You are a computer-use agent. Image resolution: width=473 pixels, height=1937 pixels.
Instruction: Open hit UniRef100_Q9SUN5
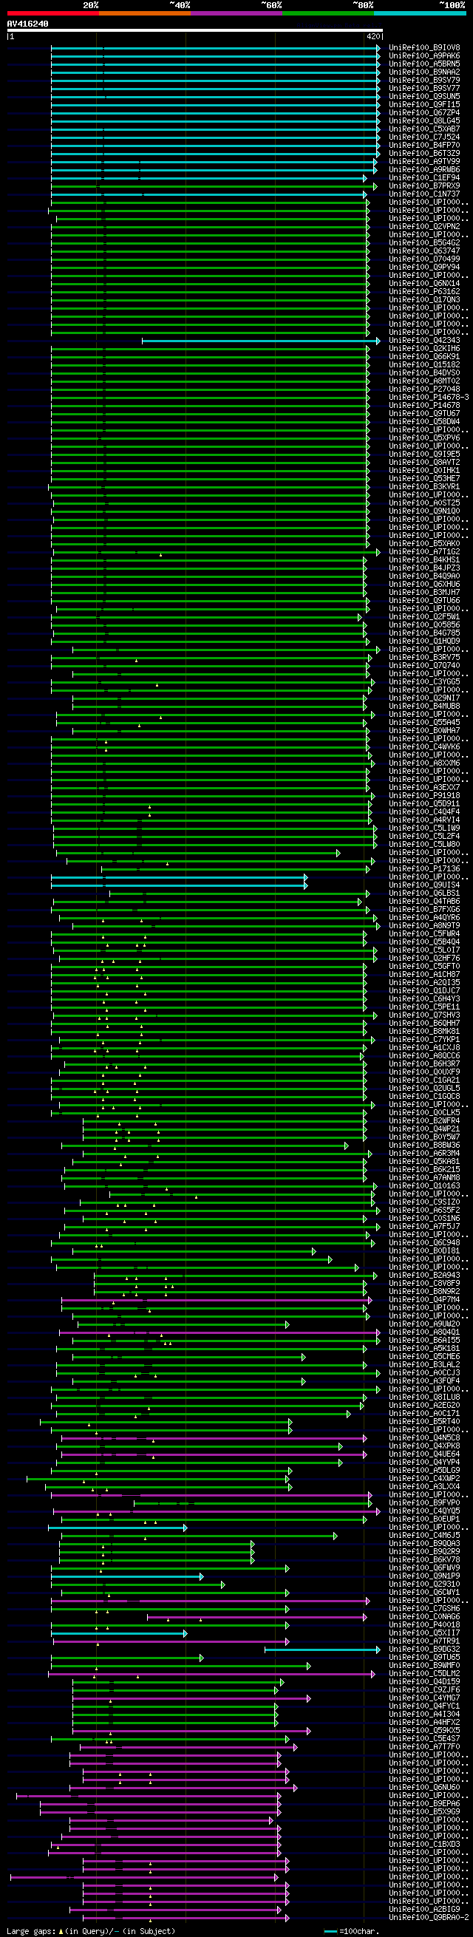coord(424,97)
